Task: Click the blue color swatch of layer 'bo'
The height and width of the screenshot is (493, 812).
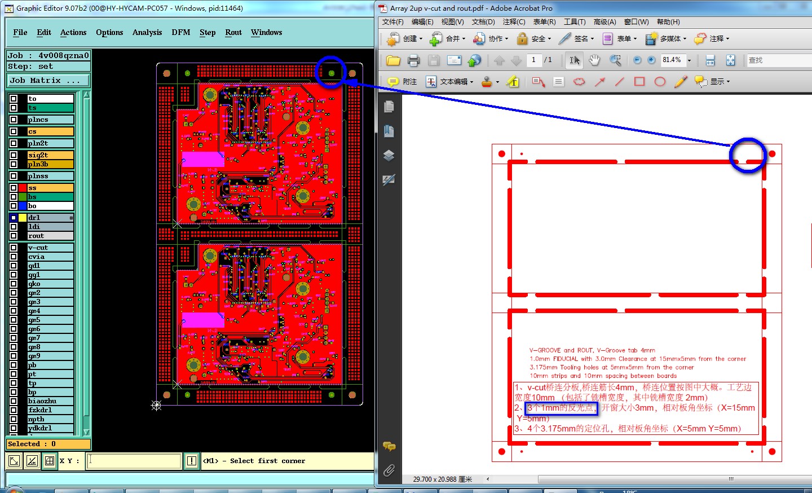Action: (x=23, y=206)
